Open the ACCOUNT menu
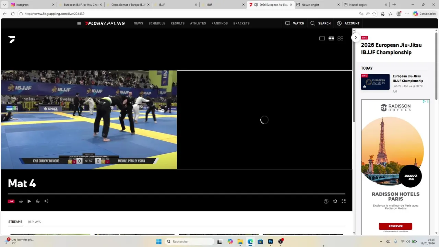Viewport: 439px width, 247px height. [x=348, y=23]
